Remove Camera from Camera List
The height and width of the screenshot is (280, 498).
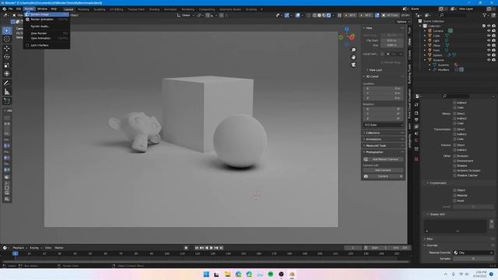402,177
